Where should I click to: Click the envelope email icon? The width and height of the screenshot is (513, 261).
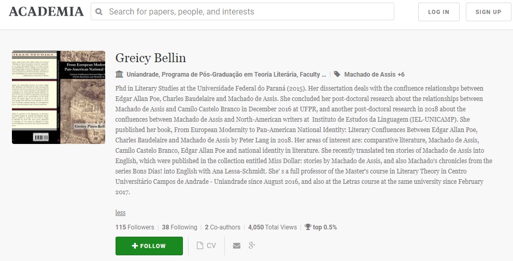[x=236, y=245]
